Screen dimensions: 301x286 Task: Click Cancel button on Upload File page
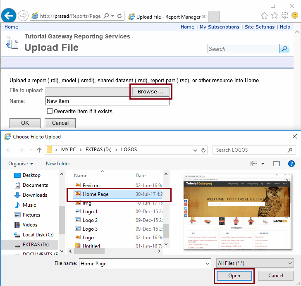(60, 123)
